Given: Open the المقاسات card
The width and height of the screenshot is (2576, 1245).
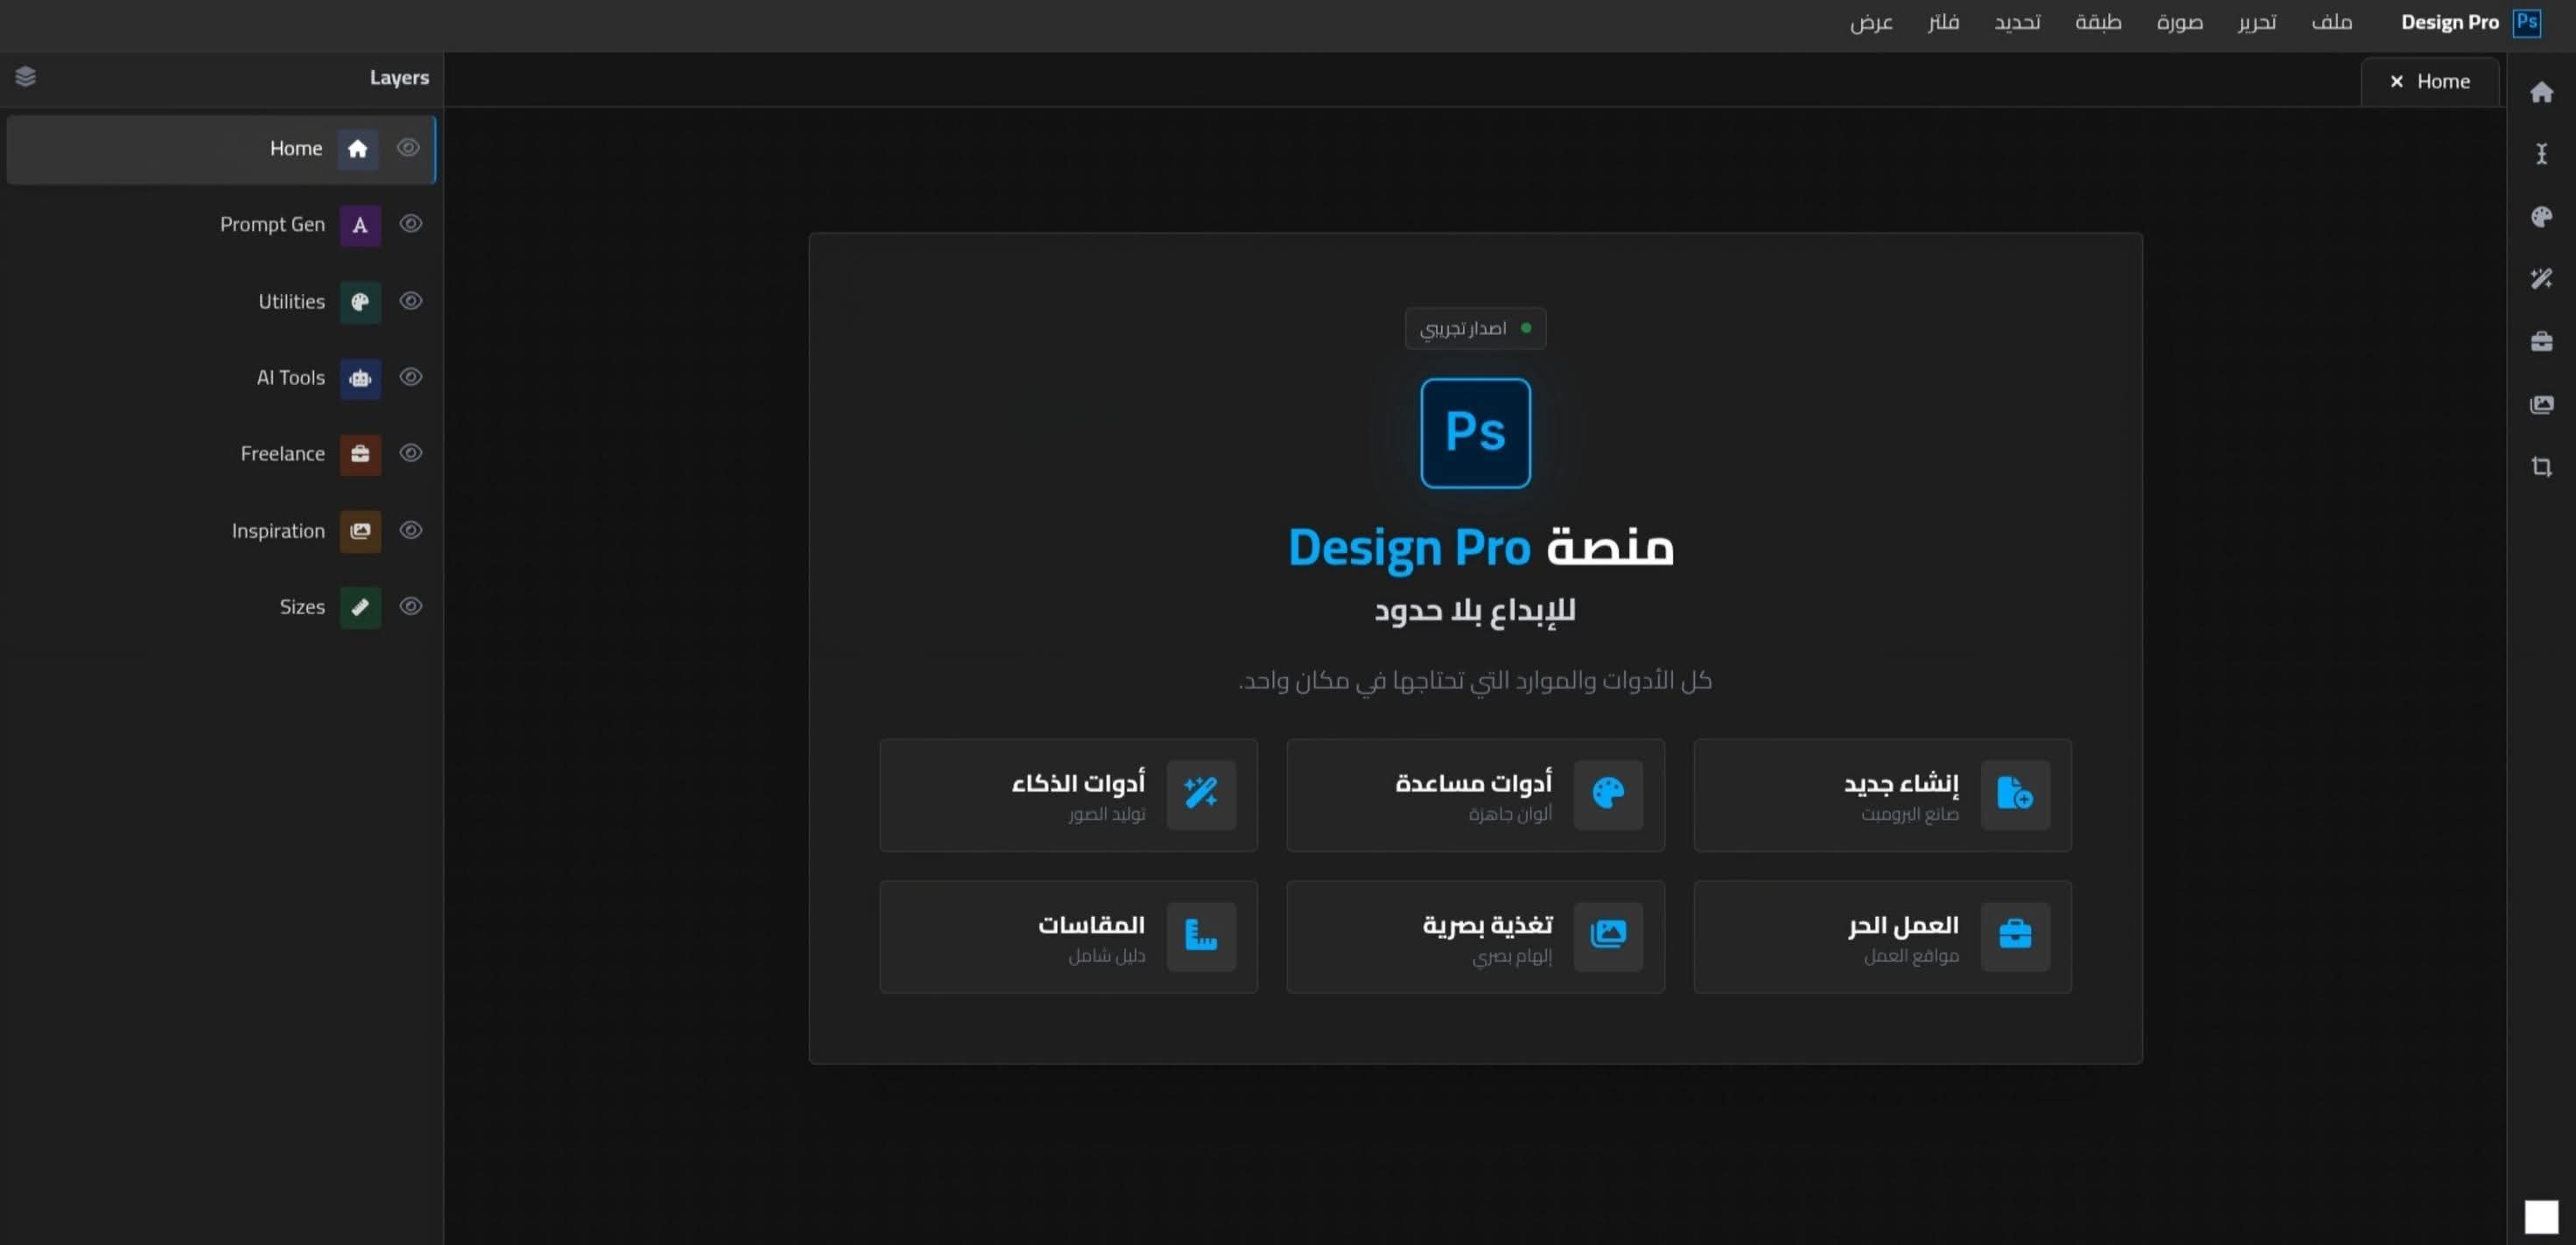Looking at the screenshot, I should [1068, 937].
